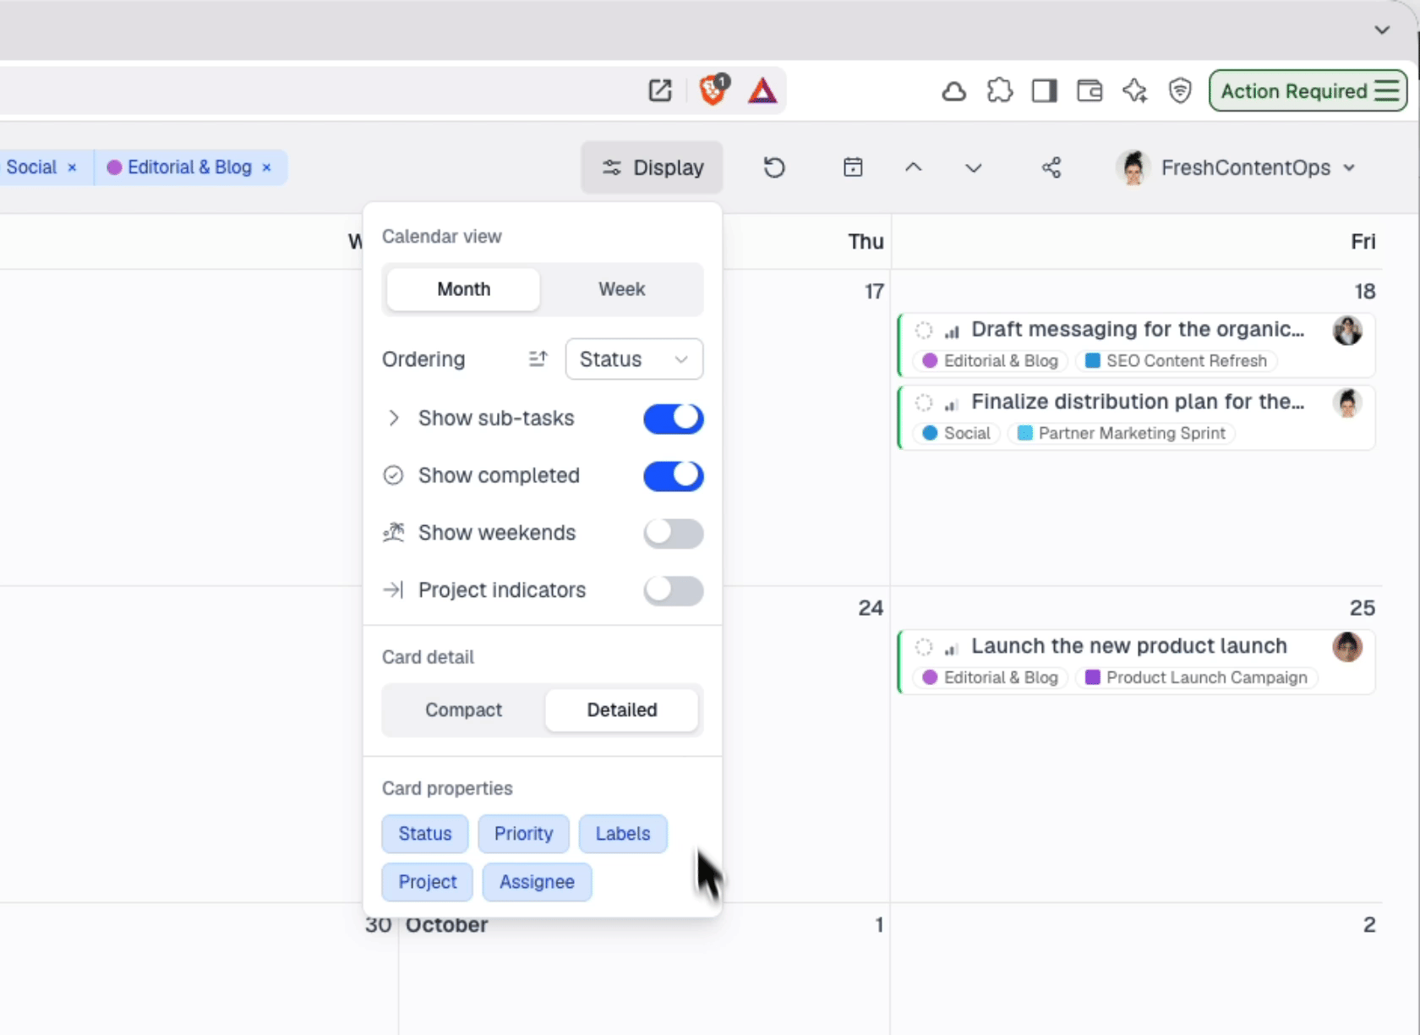Expand the Show sub-tasks chevron
Screen dimensions: 1420x1035
(393, 418)
